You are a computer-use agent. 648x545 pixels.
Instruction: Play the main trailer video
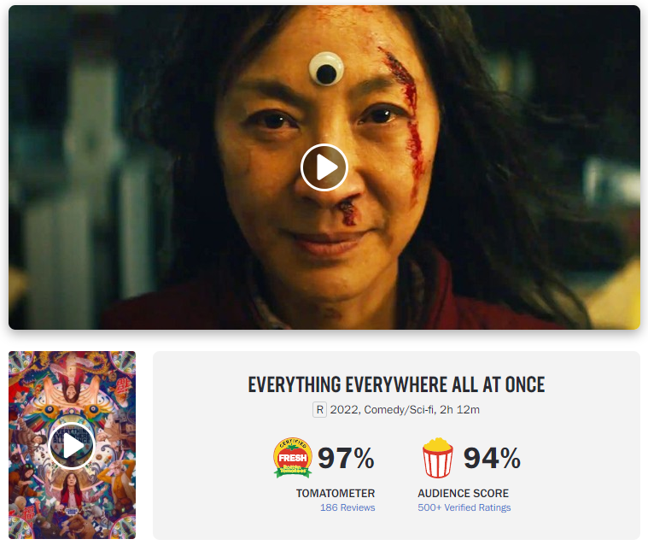pos(324,167)
